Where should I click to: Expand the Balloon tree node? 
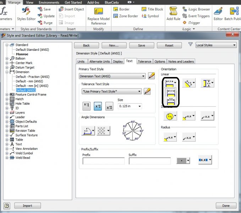click(7, 59)
